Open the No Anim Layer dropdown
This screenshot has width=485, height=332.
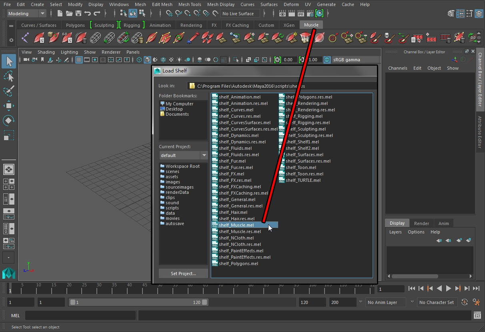tap(385, 302)
